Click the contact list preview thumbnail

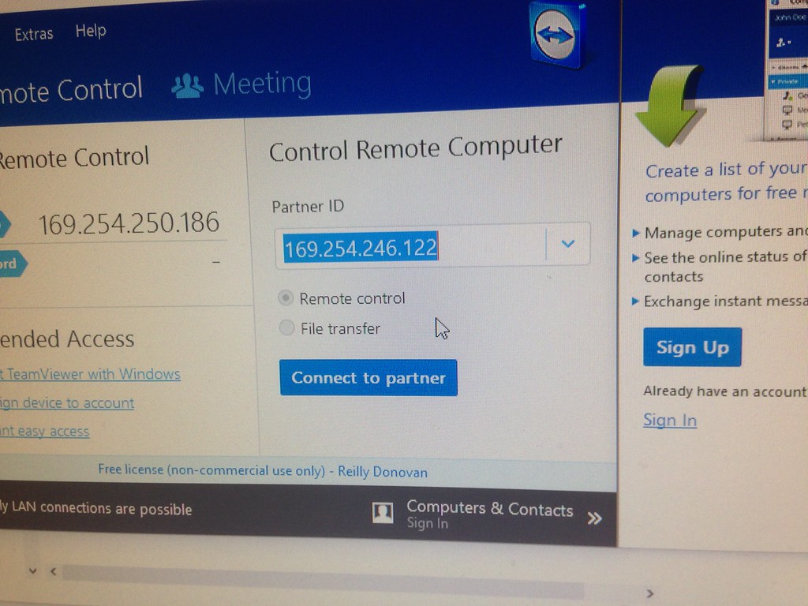click(787, 69)
